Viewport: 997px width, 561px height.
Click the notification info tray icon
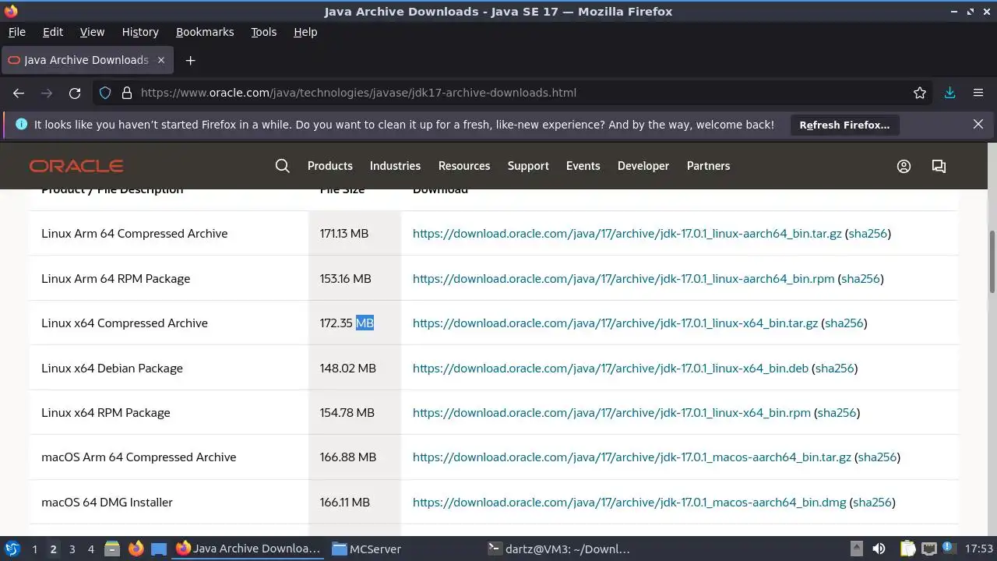(949, 549)
